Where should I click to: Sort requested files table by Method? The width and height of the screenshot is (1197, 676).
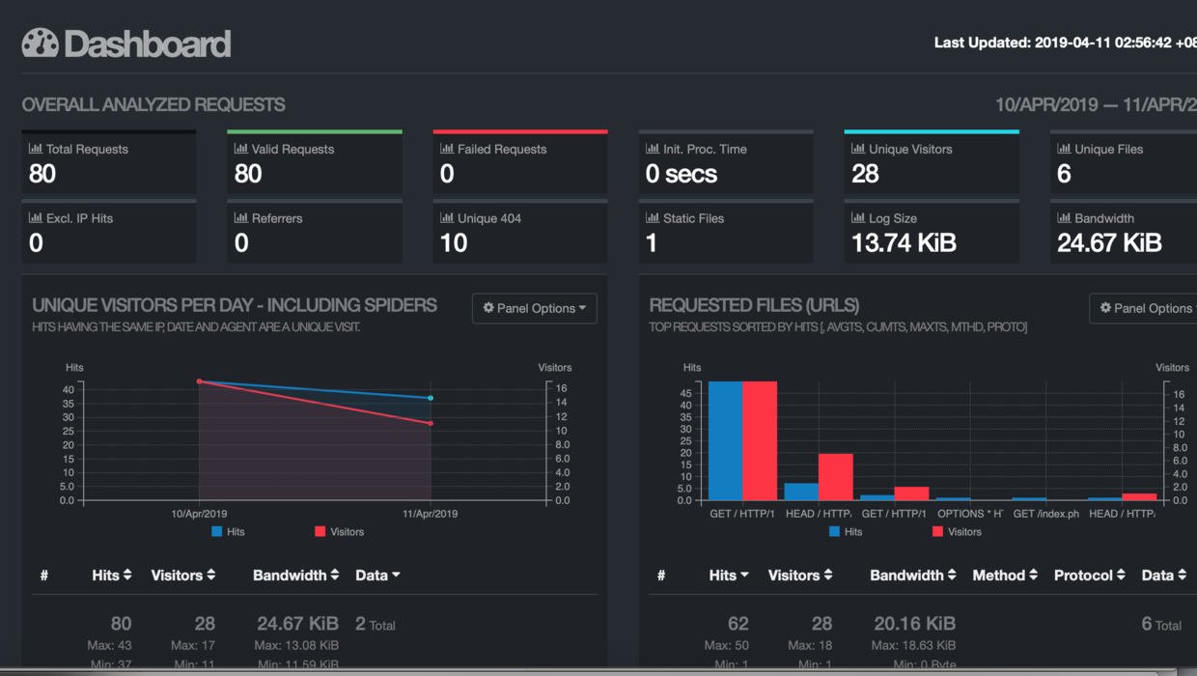click(1005, 575)
